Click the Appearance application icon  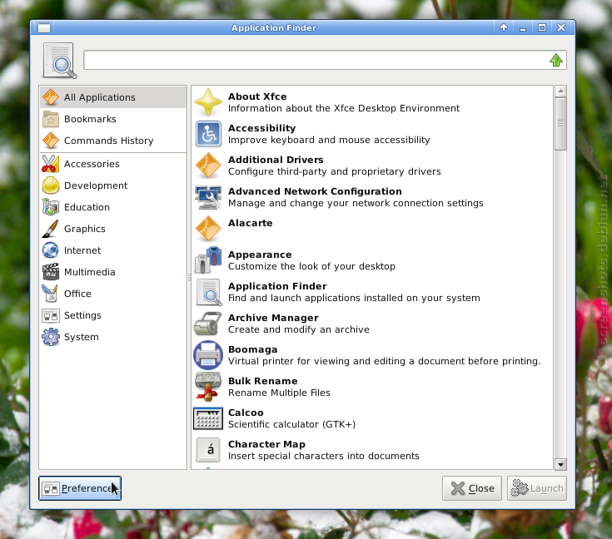208,260
